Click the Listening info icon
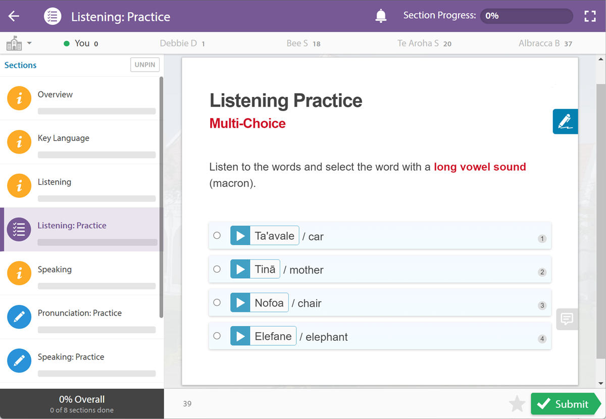Viewport: 606px width, 419px height. [19, 186]
